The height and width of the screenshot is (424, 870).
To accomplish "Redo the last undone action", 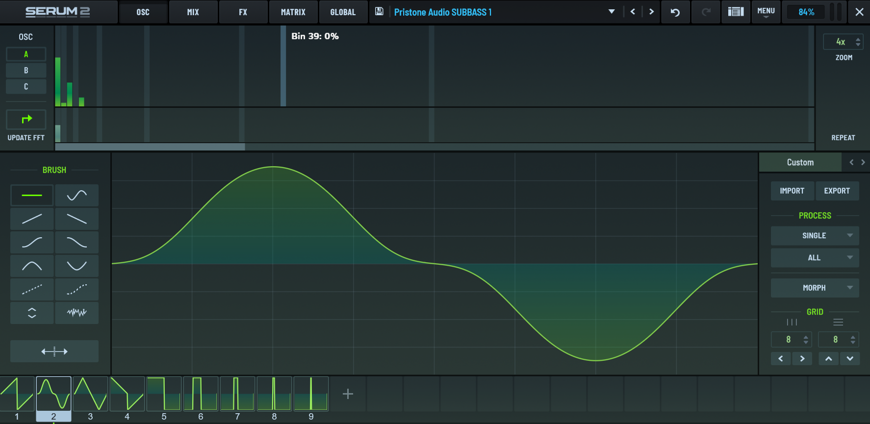I will point(706,12).
